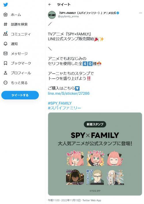
Task: Select the hashtag 話題を検索 icon
Action: [x=5, y=24]
